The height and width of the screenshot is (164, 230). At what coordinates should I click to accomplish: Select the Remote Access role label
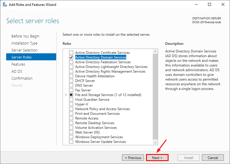87,118
